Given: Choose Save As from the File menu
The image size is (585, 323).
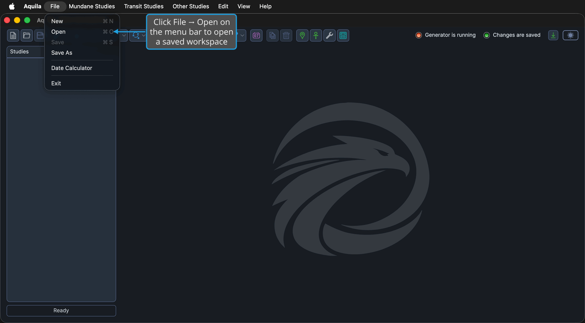Looking at the screenshot, I should click(x=82, y=53).
